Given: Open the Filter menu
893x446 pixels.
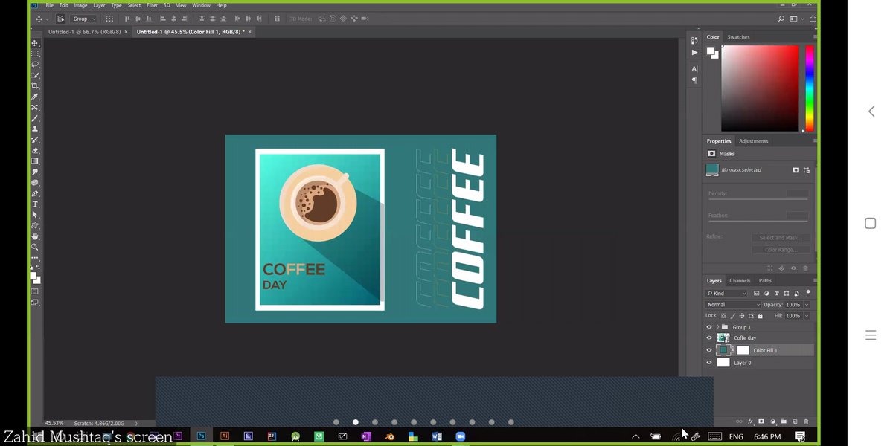Looking at the screenshot, I should point(151,5).
